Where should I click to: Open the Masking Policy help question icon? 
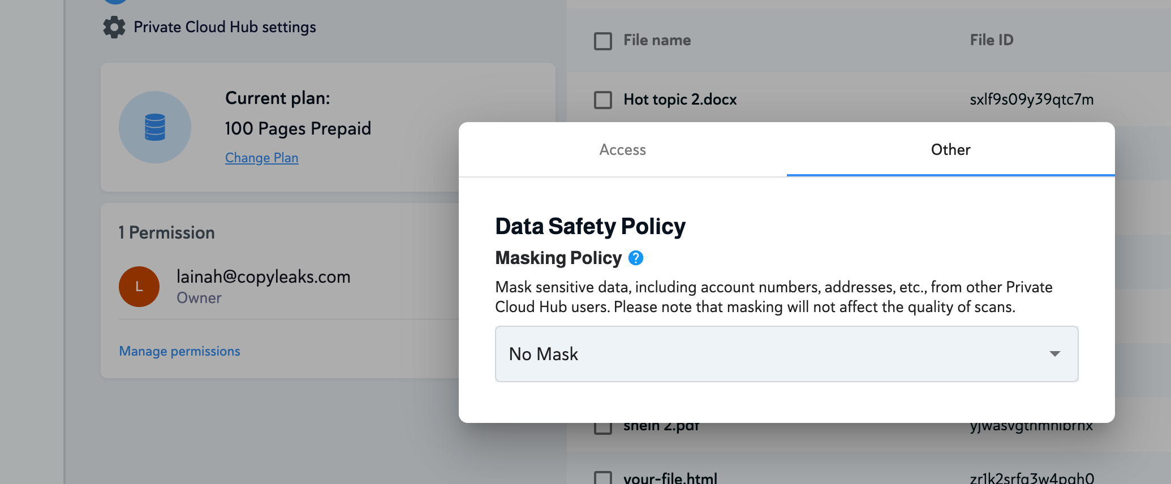pyautogui.click(x=636, y=258)
